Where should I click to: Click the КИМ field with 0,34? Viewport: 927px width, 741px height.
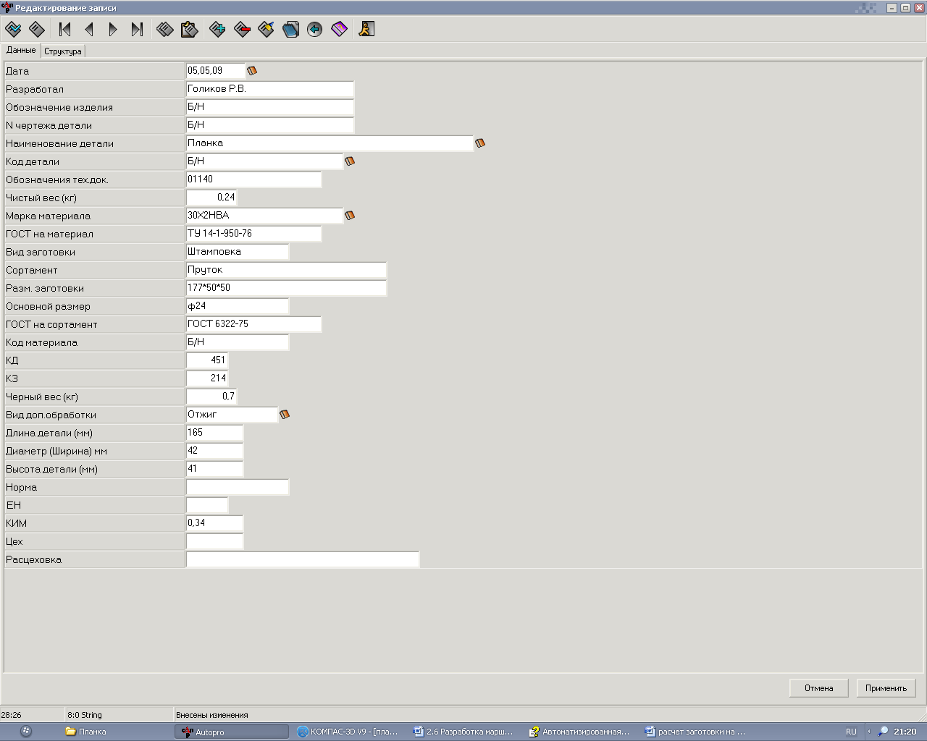214,523
